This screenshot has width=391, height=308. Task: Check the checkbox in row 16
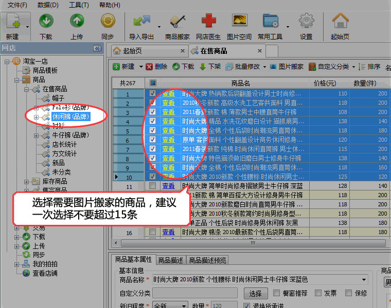(x=152, y=232)
